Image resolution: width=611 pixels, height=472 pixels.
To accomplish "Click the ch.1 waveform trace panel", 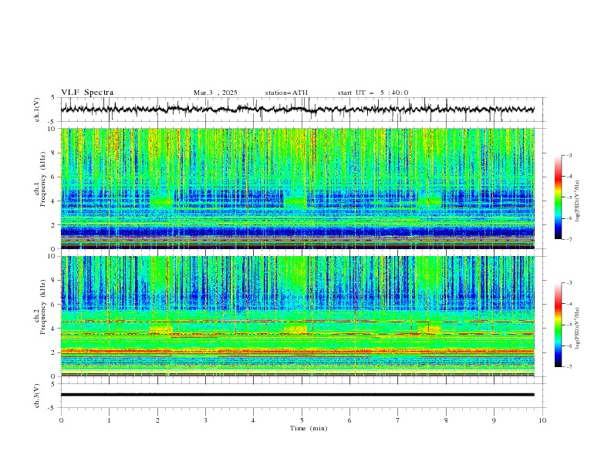I will point(303,110).
